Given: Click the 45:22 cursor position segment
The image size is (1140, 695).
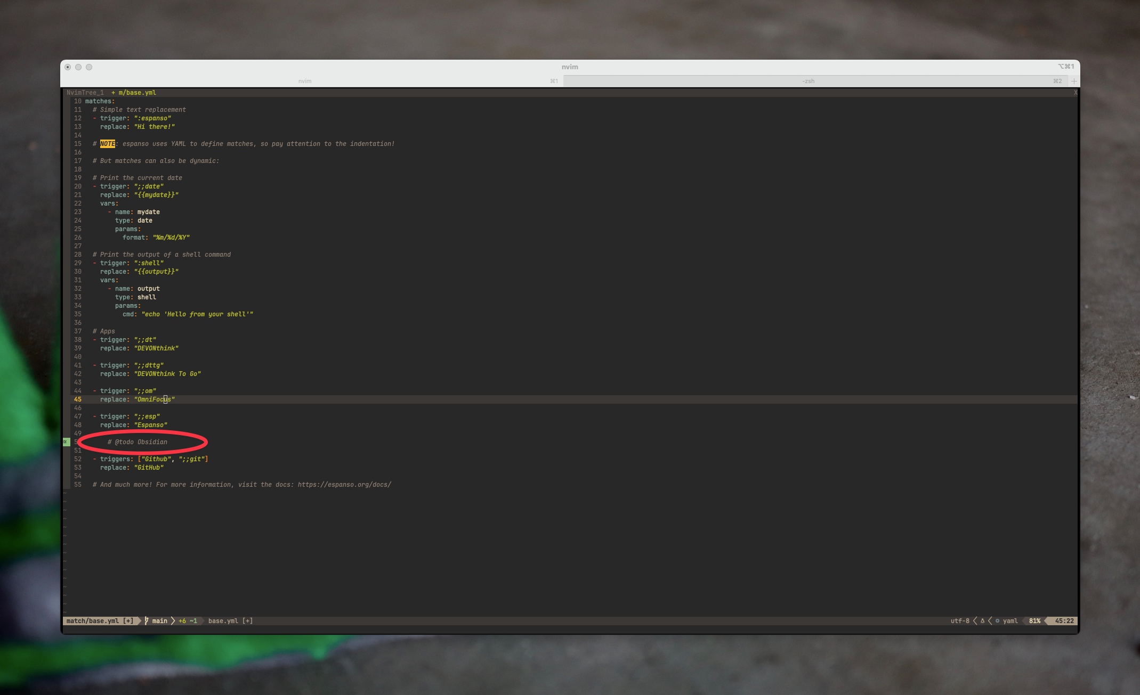Looking at the screenshot, I should point(1064,620).
